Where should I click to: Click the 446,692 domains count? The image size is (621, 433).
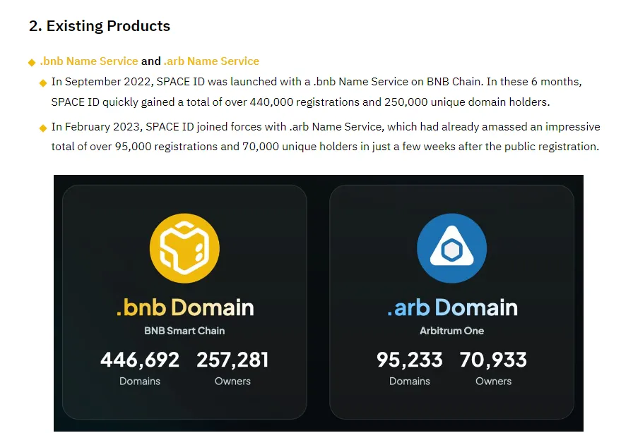(x=140, y=360)
